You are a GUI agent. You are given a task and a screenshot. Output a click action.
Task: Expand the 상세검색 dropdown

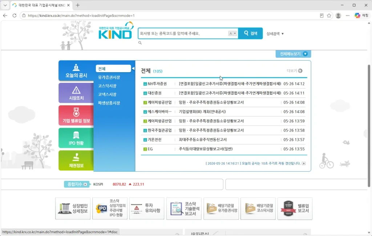click(275, 34)
